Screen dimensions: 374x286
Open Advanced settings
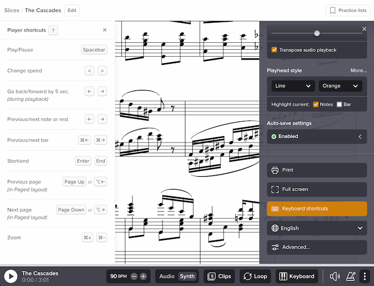pos(317,247)
